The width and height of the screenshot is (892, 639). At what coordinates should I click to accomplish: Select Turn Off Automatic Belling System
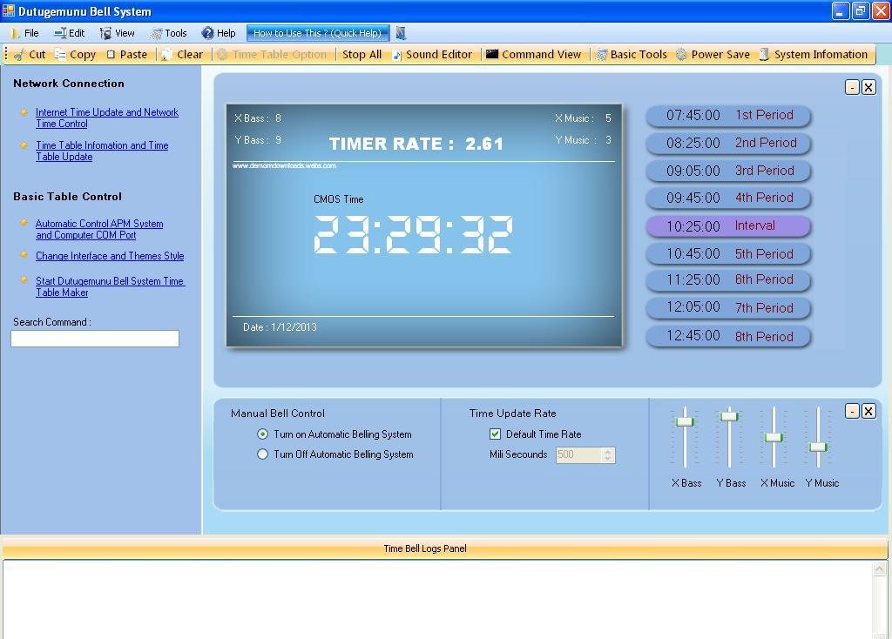coord(262,454)
